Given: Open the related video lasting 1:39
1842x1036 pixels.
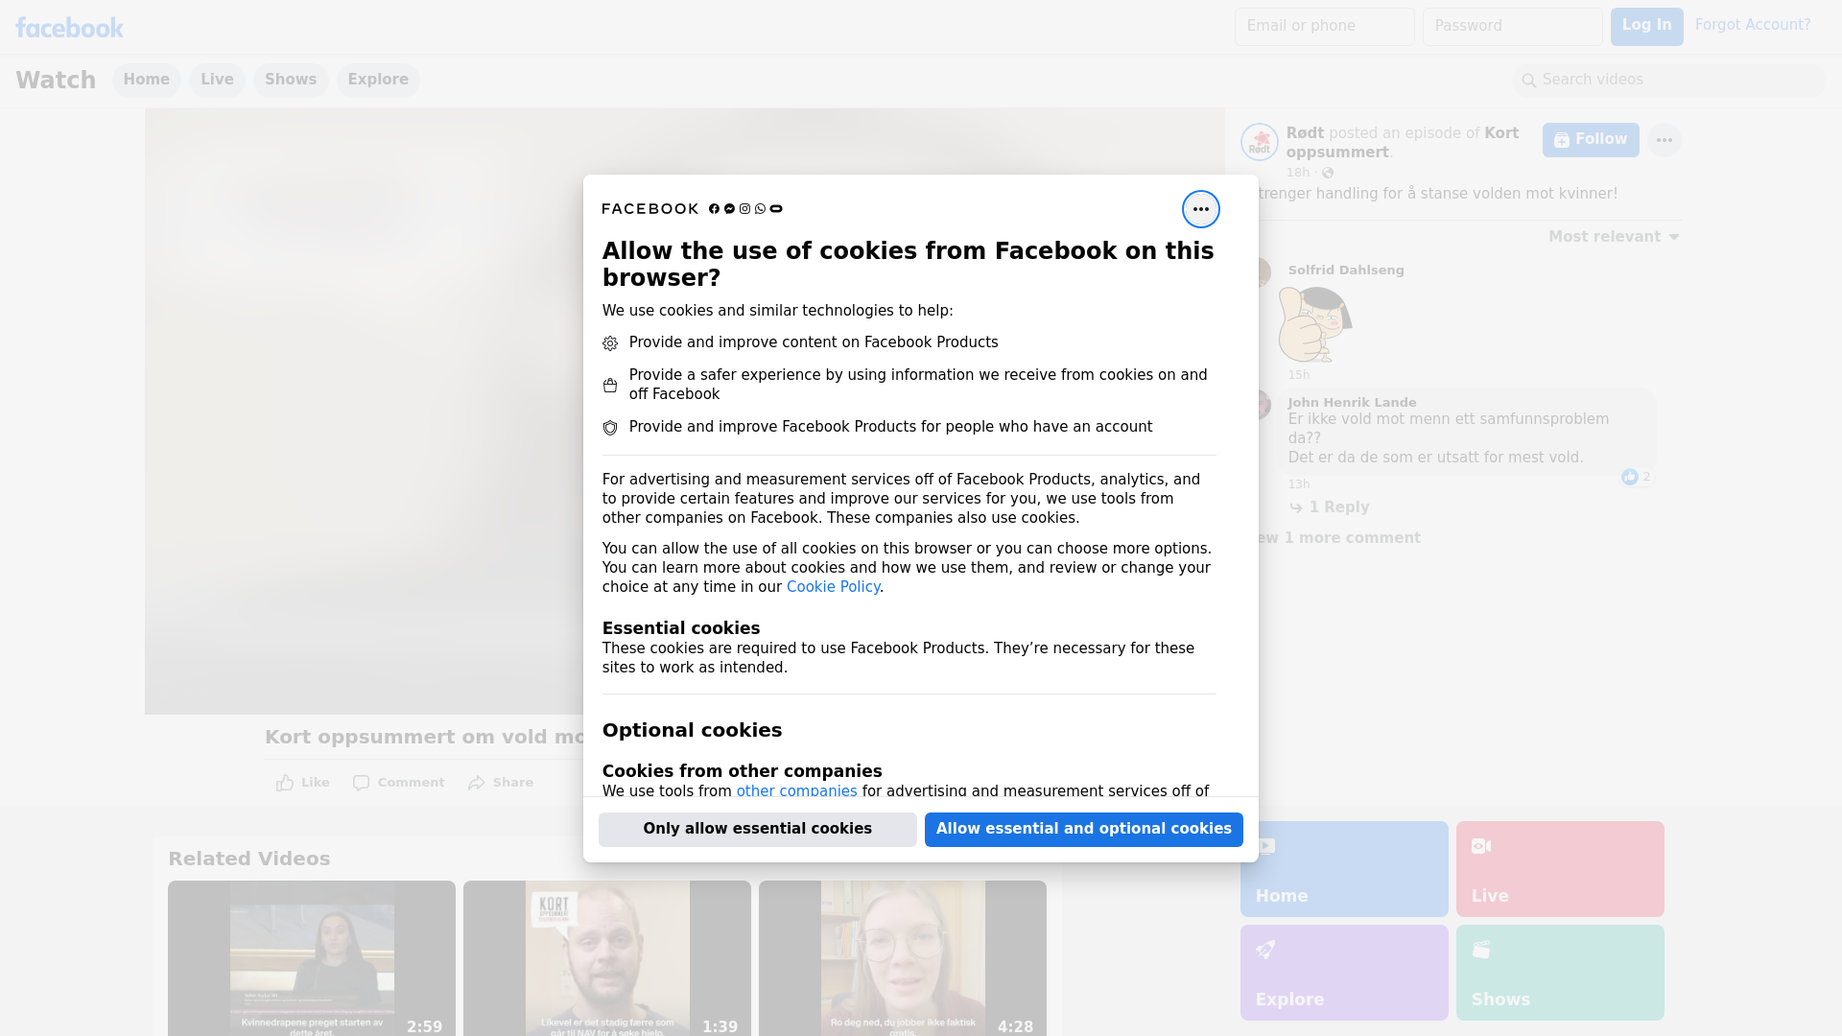Looking at the screenshot, I should coord(607,957).
